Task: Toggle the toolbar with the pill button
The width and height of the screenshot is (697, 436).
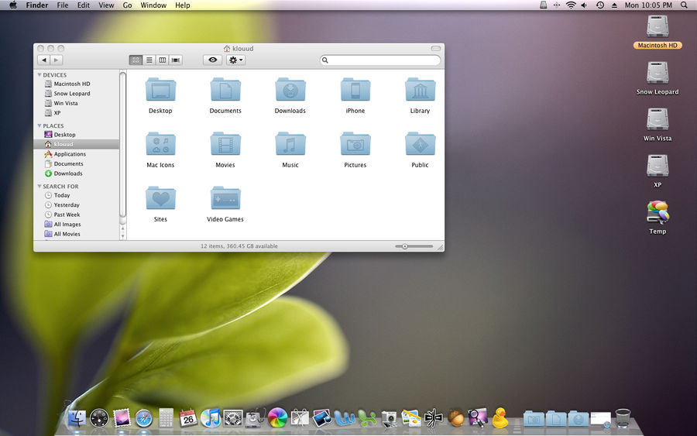Action: coord(435,48)
